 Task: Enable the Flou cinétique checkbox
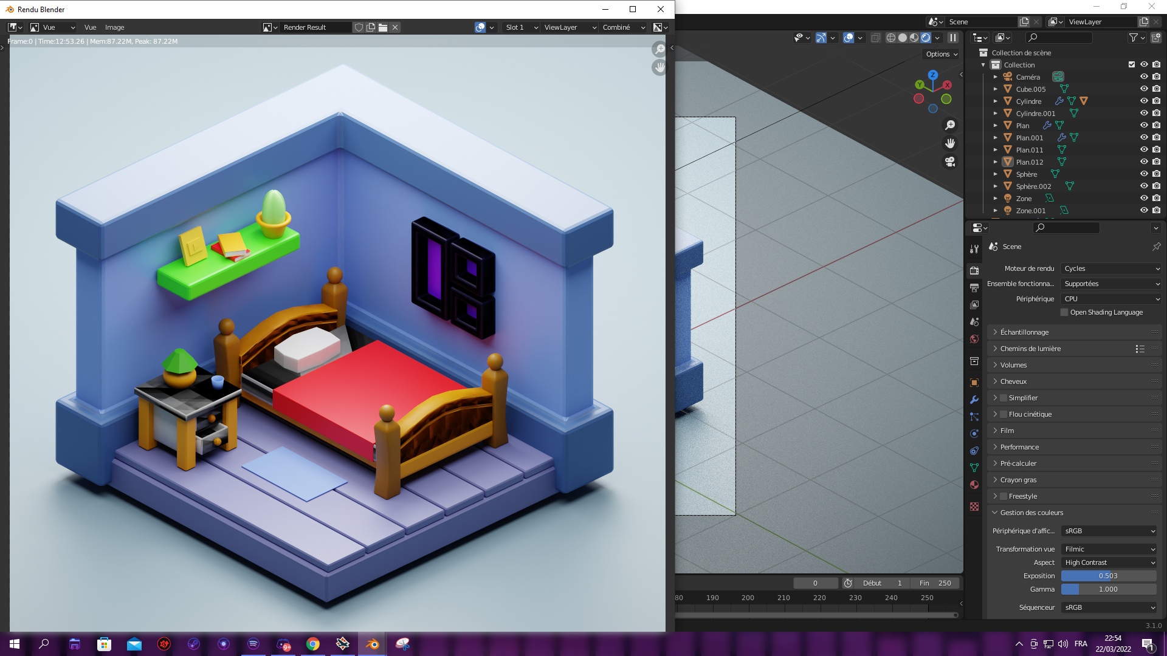click(x=1003, y=414)
